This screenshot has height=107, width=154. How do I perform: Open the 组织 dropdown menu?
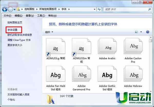pyautogui.click(x=49, y=32)
